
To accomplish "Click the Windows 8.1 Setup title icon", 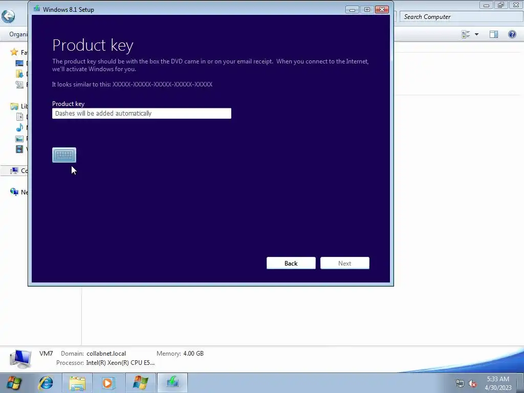I will coord(36,9).
